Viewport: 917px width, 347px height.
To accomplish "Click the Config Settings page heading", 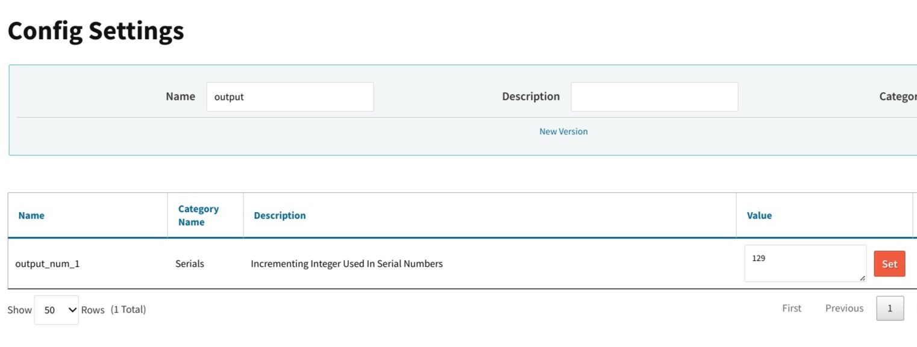I will point(96,31).
